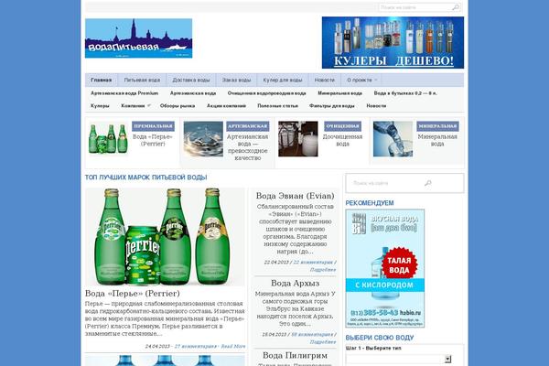Open 27 комментариев link of Perrier article
This screenshot has height=366, width=549.
(x=196, y=346)
